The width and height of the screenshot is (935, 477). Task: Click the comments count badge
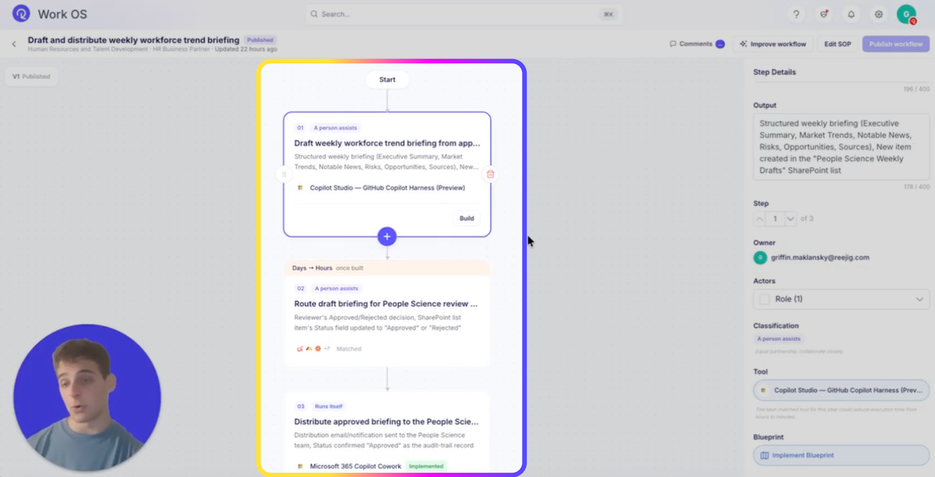[720, 44]
